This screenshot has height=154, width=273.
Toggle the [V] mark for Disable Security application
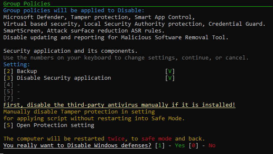[170, 78]
